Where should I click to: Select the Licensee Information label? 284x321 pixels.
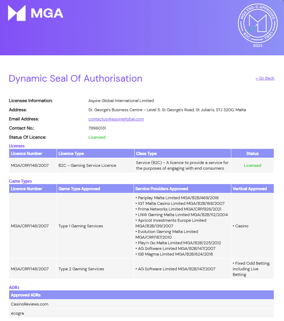(31, 101)
